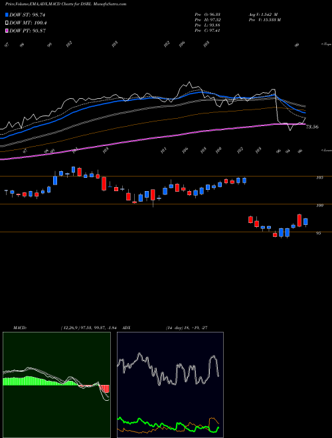332x438 pixels.
Task: Click the '<Tops' axis label
Action: tap(326, 44)
